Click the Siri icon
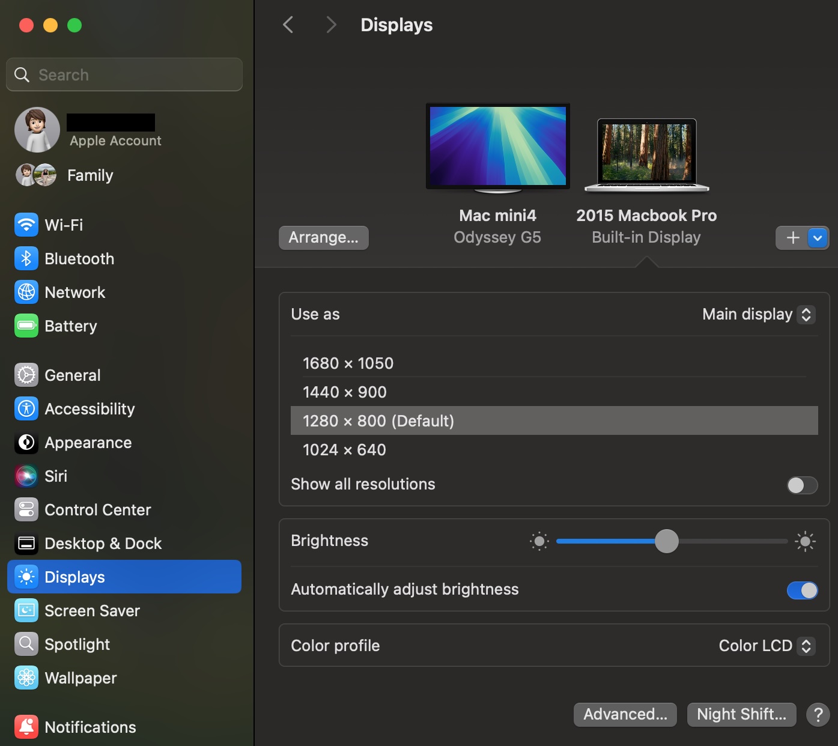 26,476
